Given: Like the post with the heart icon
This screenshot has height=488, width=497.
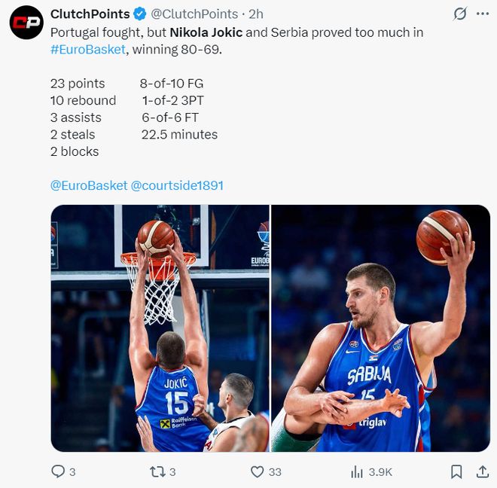Looking at the screenshot, I should click(x=258, y=471).
